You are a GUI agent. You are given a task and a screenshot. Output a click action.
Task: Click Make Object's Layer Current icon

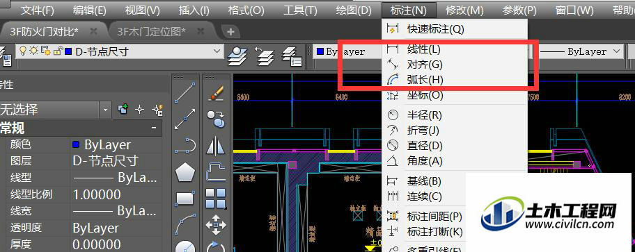tap(237, 56)
